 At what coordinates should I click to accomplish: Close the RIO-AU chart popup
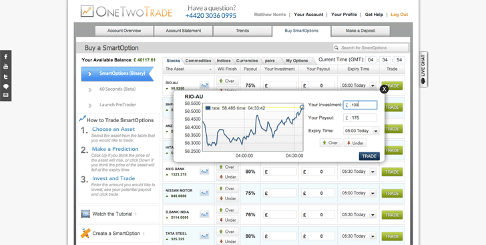tap(384, 89)
